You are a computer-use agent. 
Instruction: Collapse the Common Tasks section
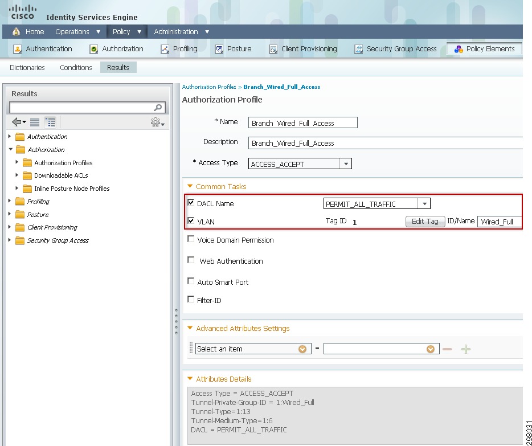point(190,186)
